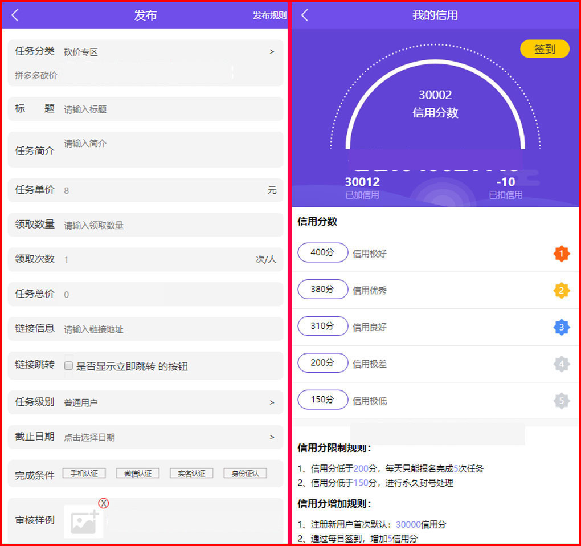The height and width of the screenshot is (546, 581).
Task: Click the back arrow on the 发布 page
Action: (15, 15)
